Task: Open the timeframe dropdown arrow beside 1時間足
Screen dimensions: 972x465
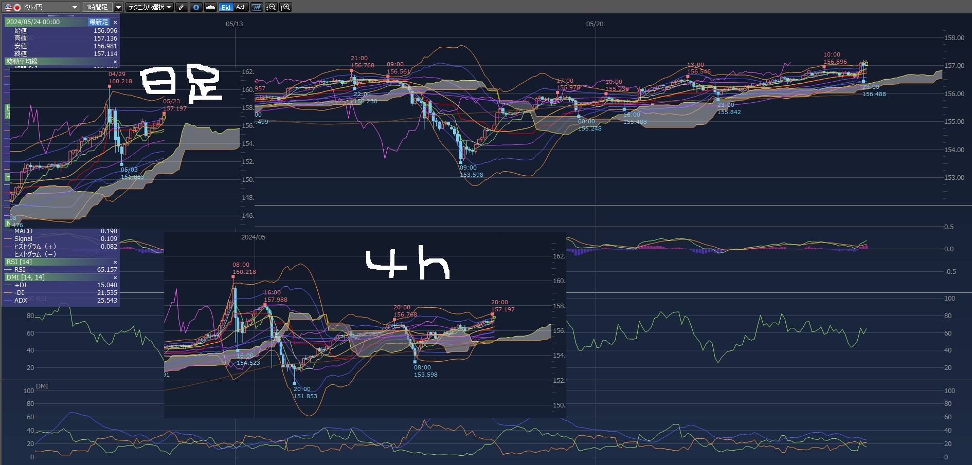Action: (118, 7)
